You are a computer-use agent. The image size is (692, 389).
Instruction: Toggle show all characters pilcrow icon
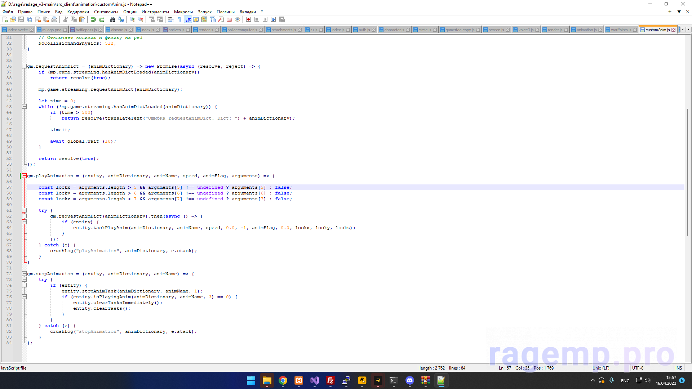179,19
